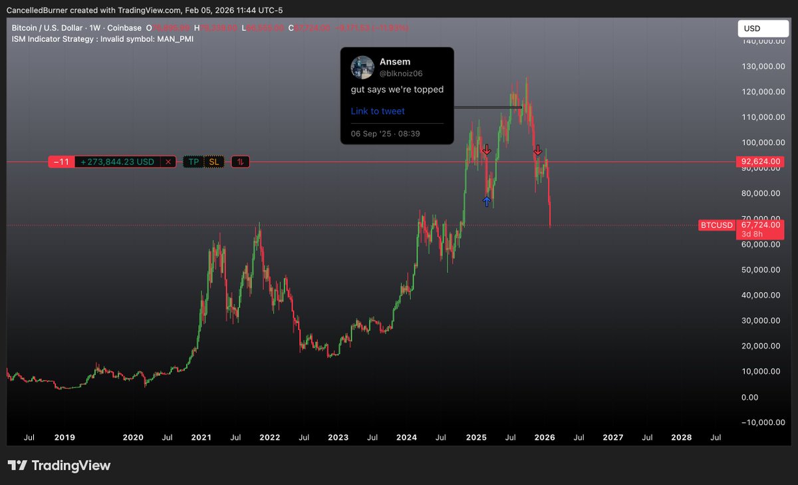This screenshot has height=485, width=798.
Task: Click the 2023 label on time axis
Action: [338, 438]
